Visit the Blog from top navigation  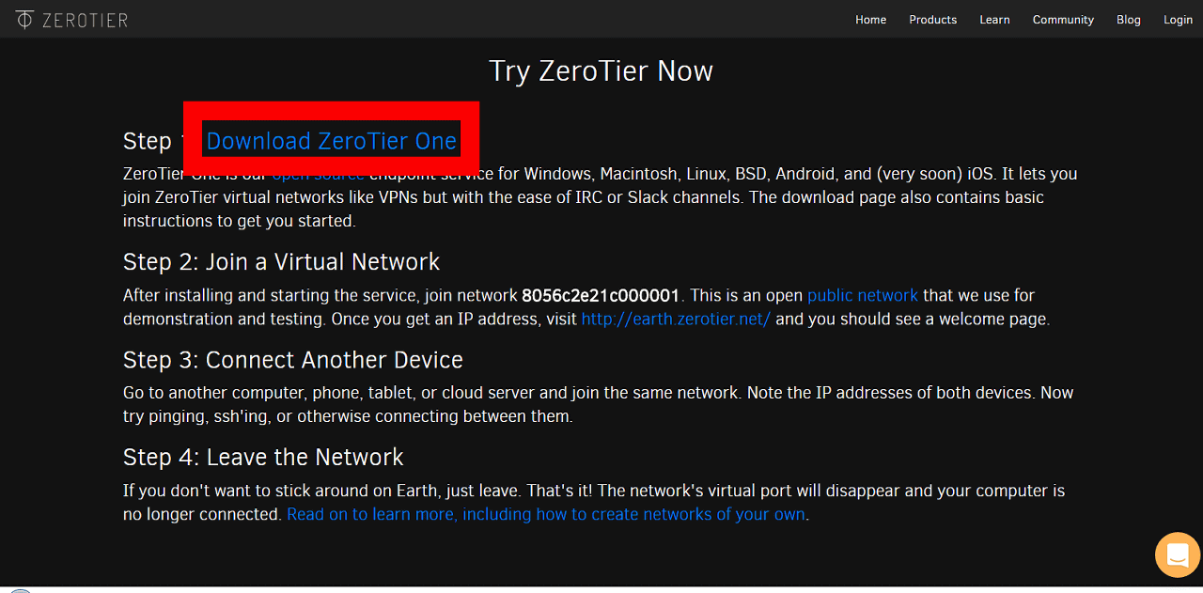[1128, 20]
